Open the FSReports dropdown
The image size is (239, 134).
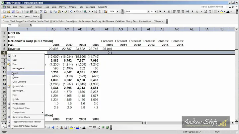[159, 21]
